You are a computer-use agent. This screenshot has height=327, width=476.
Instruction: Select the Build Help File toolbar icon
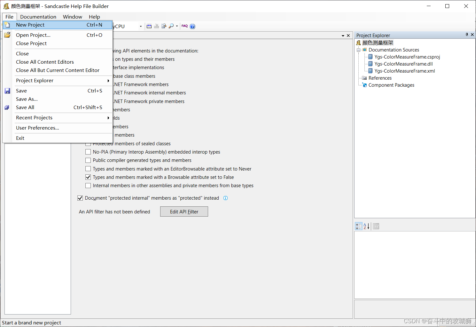[149, 26]
